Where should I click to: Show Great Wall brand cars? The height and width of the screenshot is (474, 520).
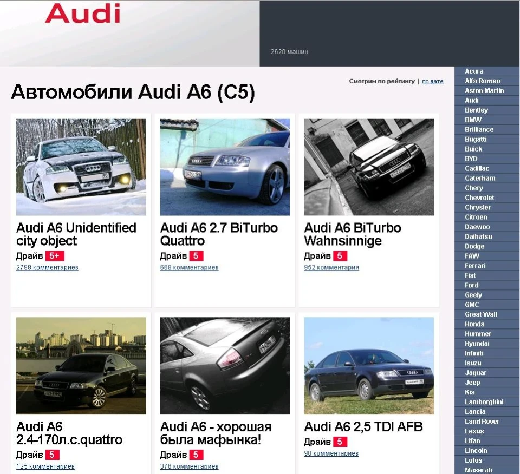click(x=481, y=314)
